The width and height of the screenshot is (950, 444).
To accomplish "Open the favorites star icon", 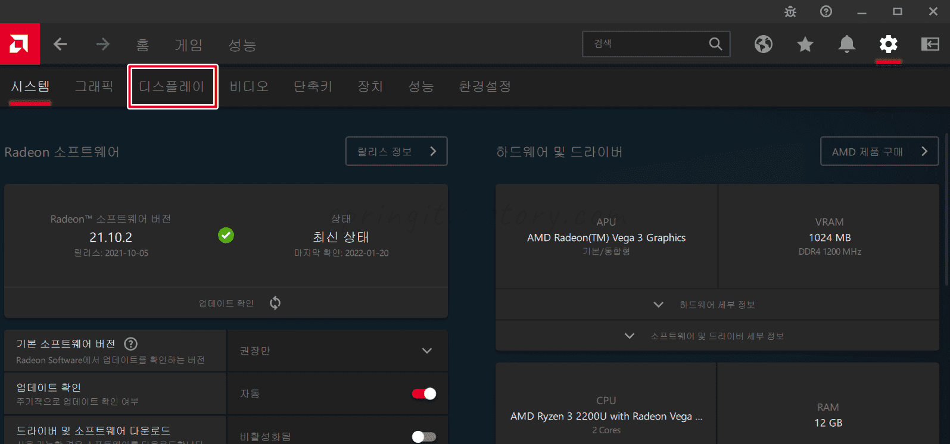I will point(805,44).
